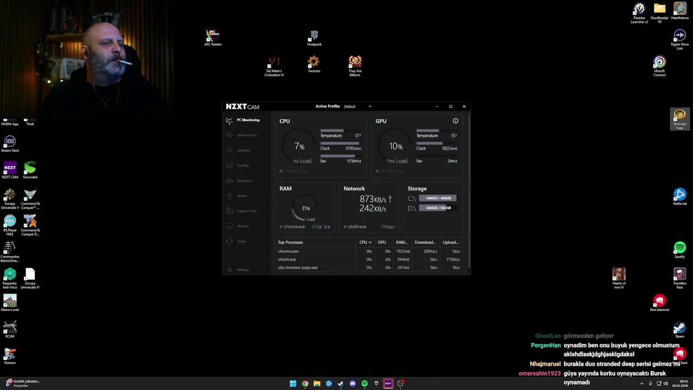The height and width of the screenshot is (390, 693).
Task: Open Riot İstemcisi desktop icon
Action: (659, 303)
